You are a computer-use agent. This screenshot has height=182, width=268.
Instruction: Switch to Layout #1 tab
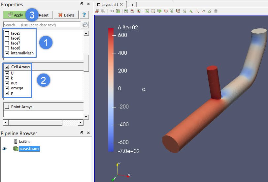(110, 5)
